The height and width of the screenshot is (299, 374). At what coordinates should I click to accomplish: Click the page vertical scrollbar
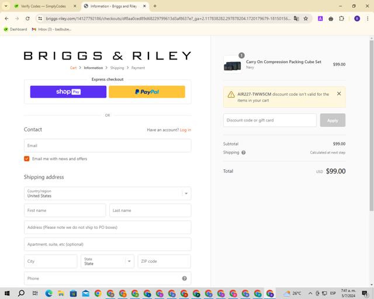pyautogui.click(x=372, y=126)
